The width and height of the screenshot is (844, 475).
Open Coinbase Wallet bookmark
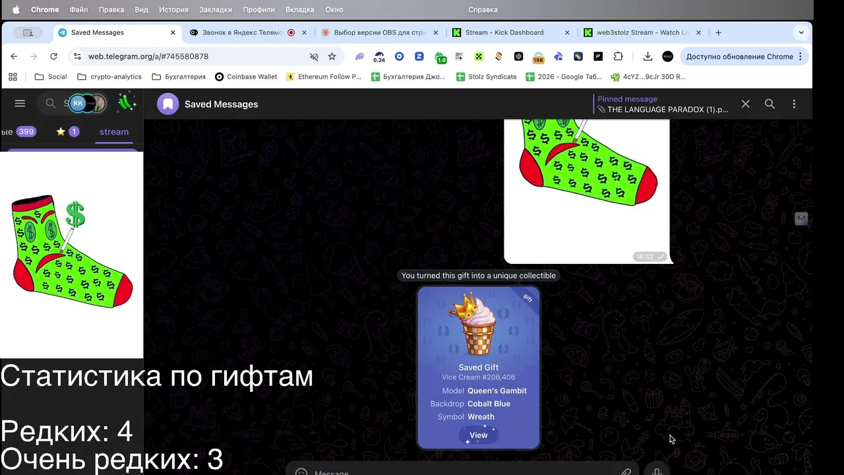point(246,77)
